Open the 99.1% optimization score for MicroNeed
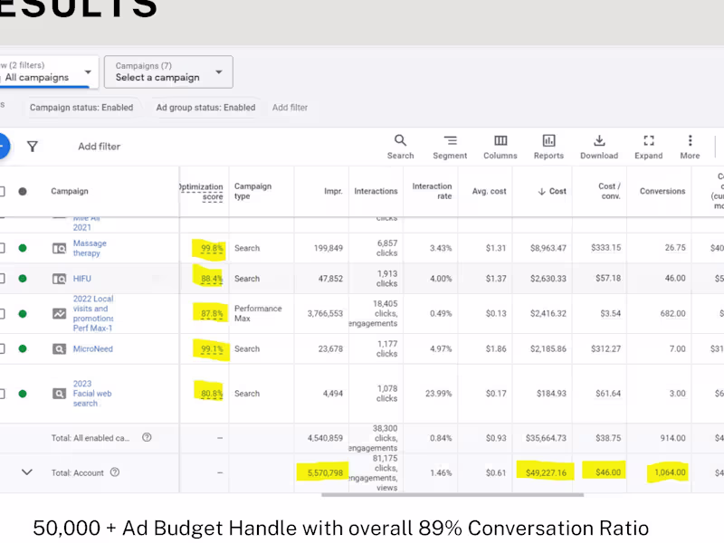This screenshot has width=724, height=543. click(212, 349)
